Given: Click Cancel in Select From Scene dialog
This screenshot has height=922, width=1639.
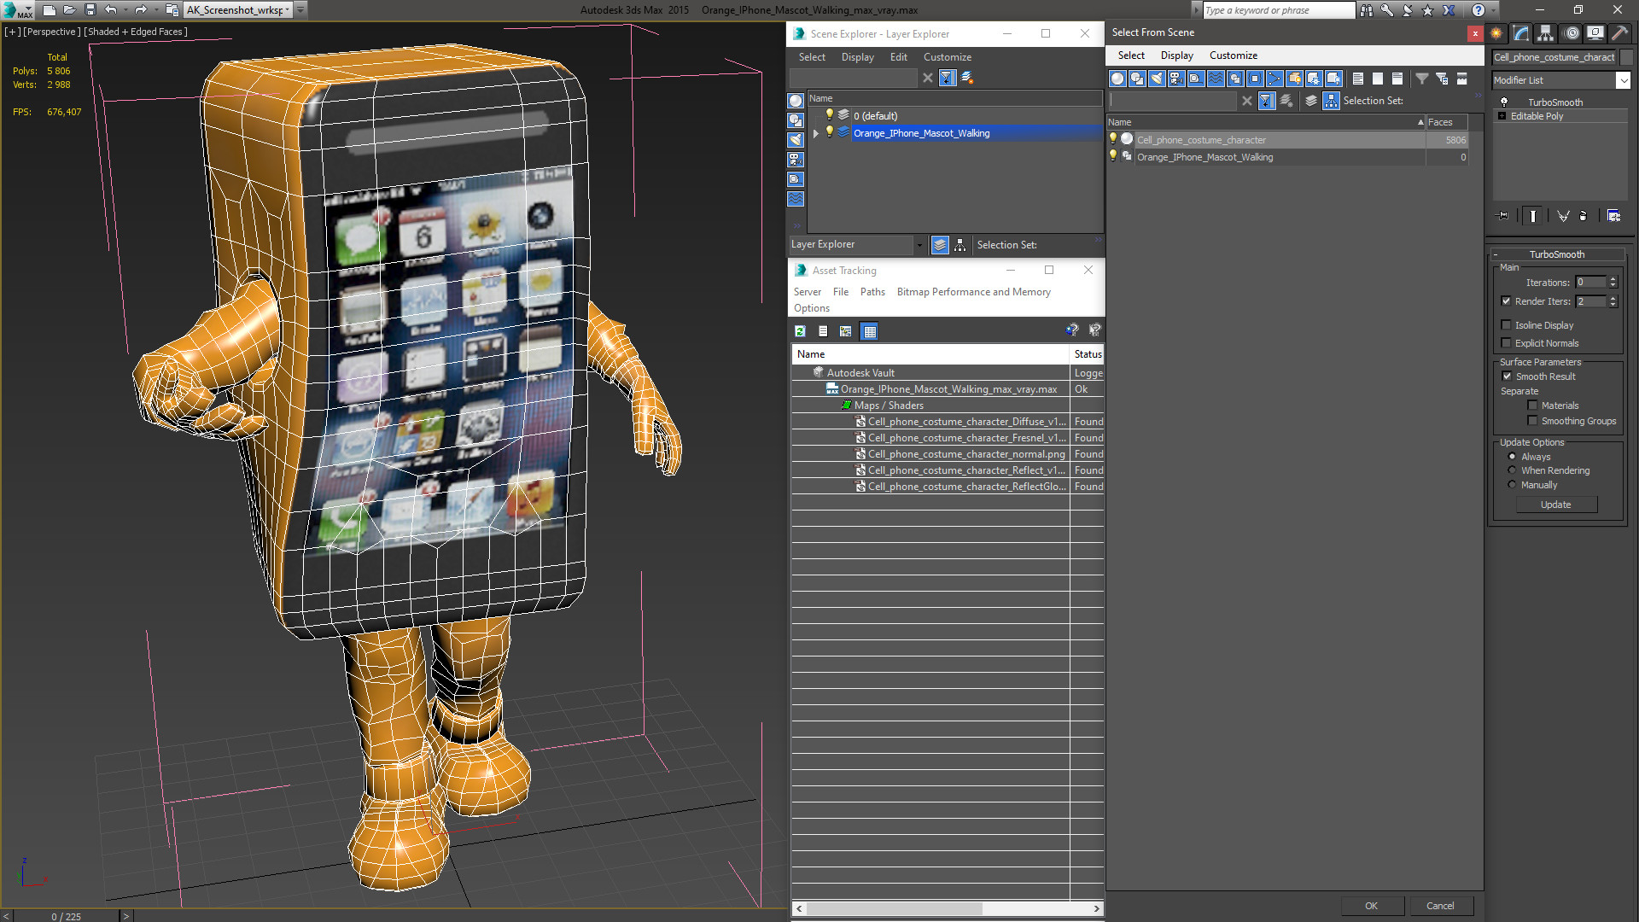Looking at the screenshot, I should tap(1440, 906).
